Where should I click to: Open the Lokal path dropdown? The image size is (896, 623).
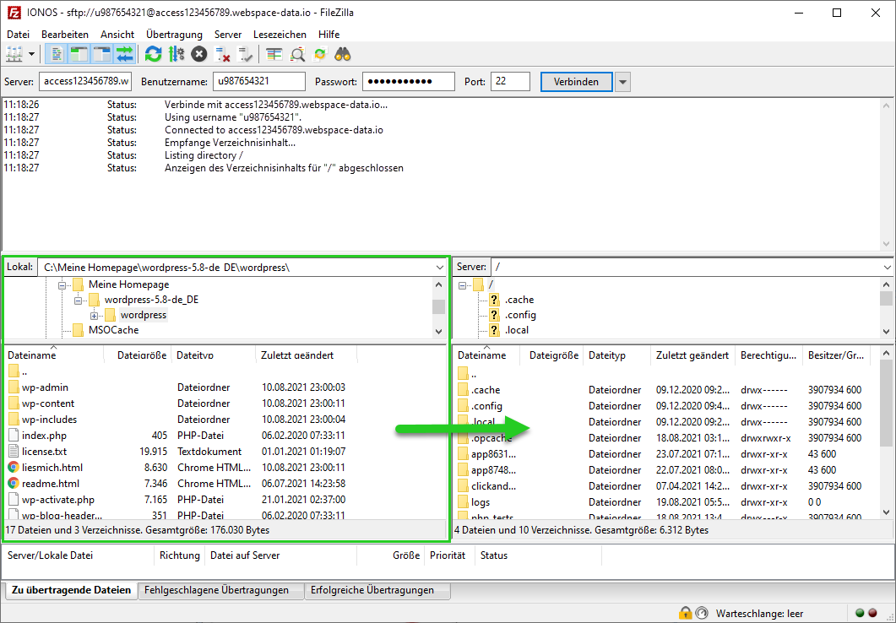[x=439, y=268]
